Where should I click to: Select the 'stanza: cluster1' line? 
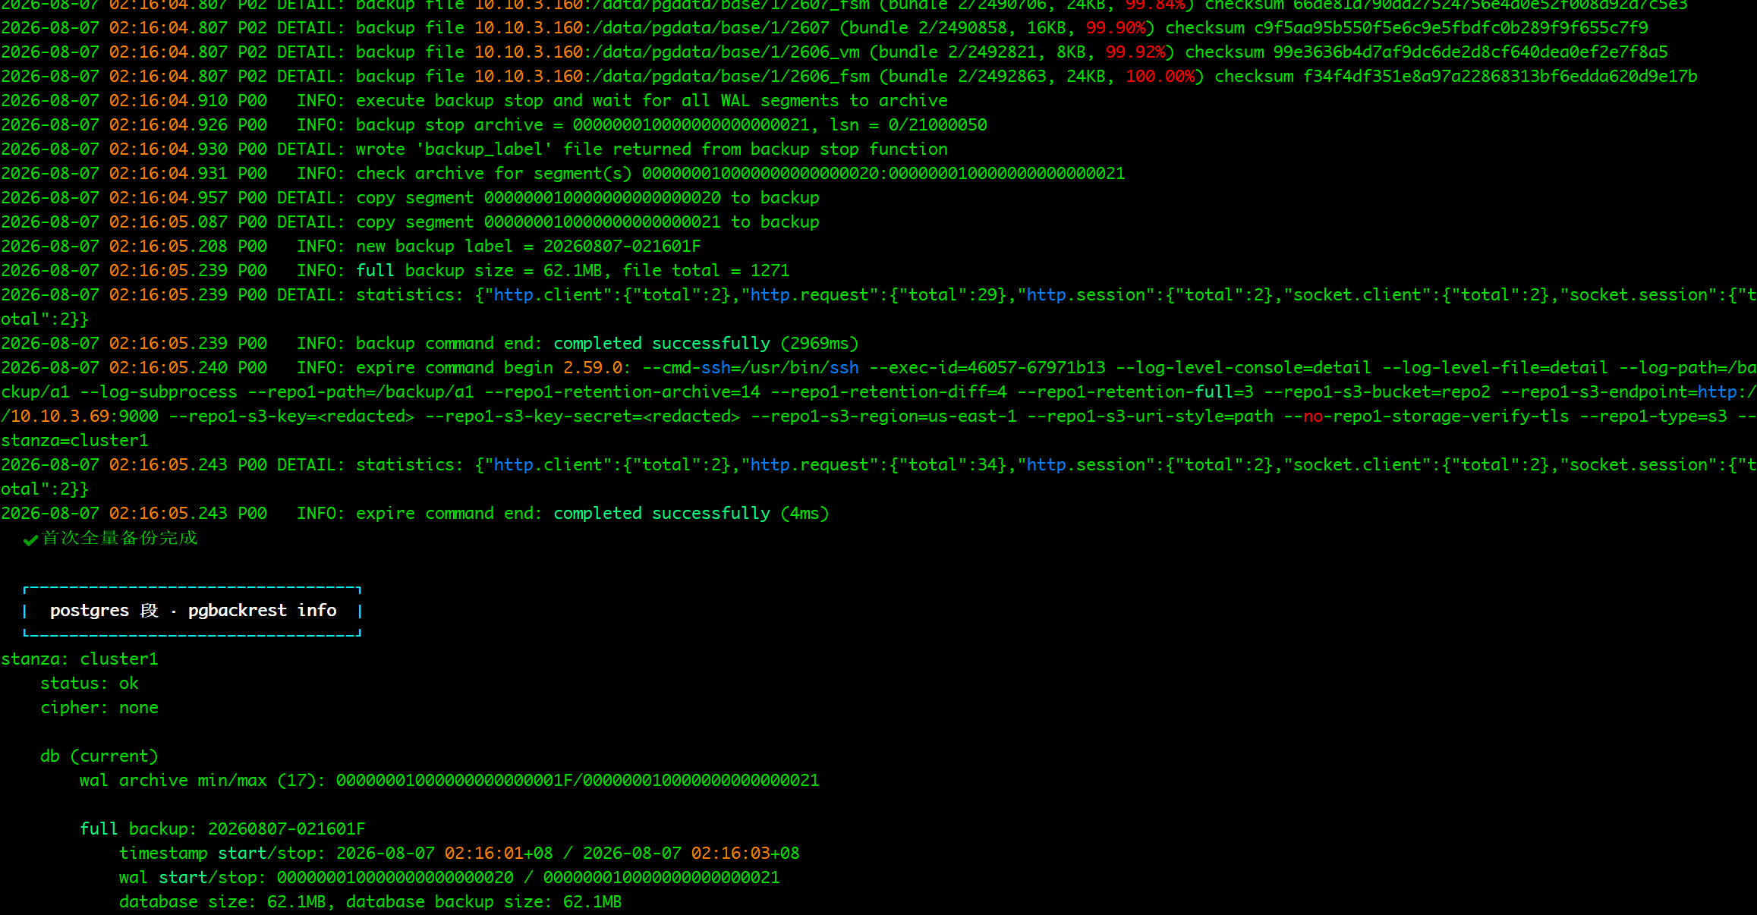(x=80, y=659)
